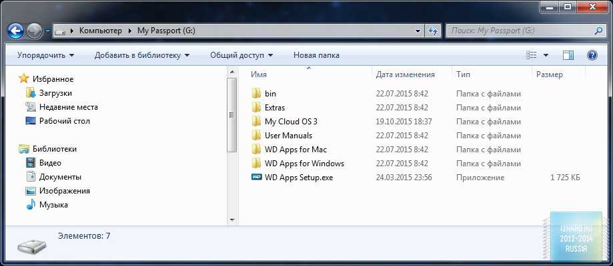The width and height of the screenshot is (613, 266).
Task: Select the My Cloud OS 3 folder
Action: point(290,122)
